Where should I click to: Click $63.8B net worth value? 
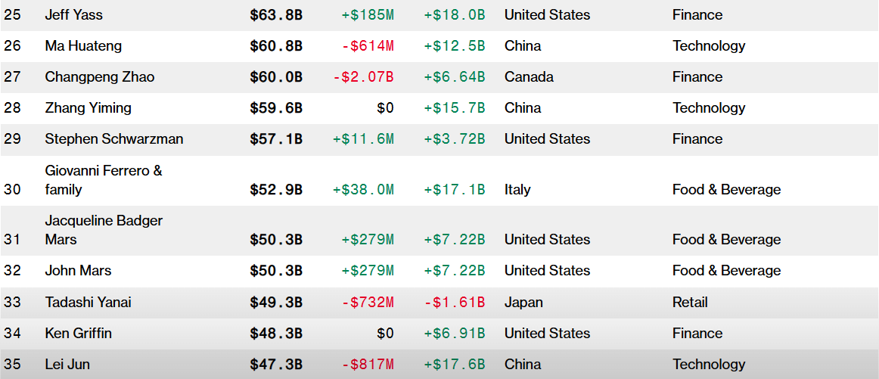(x=276, y=15)
